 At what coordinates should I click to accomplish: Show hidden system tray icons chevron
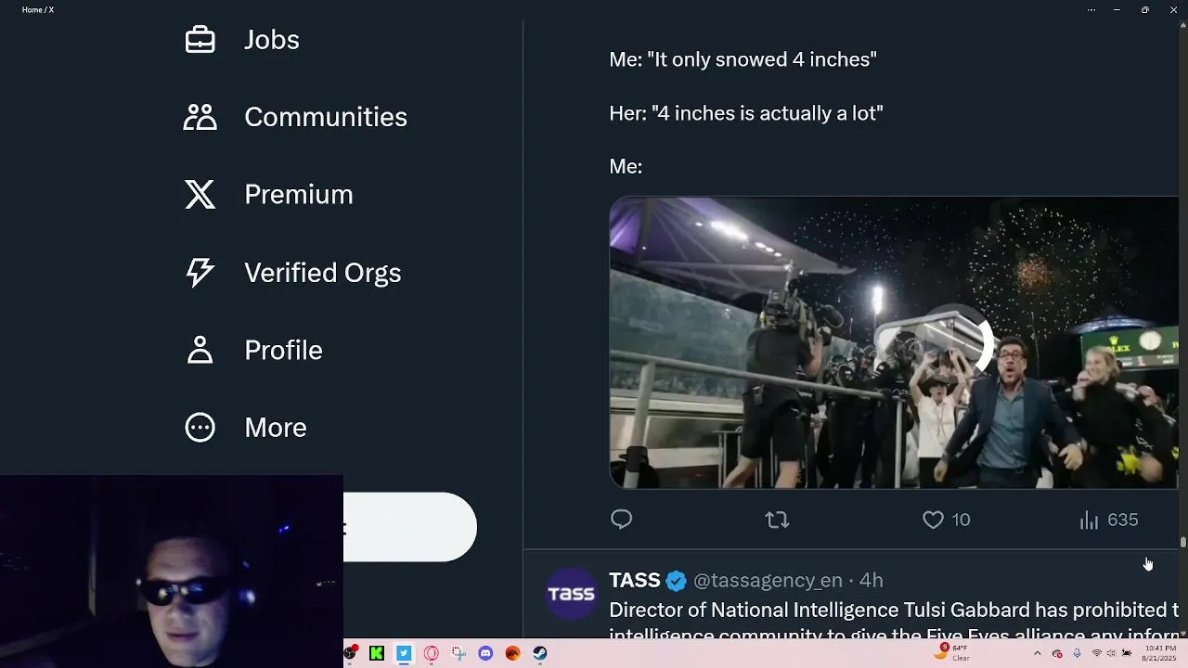pyautogui.click(x=1038, y=653)
